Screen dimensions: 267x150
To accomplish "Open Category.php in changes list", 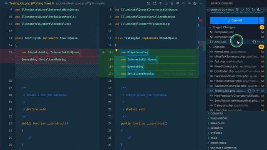I will 223,105.
